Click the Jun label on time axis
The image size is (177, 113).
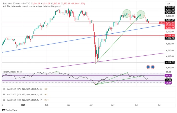(136, 105)
